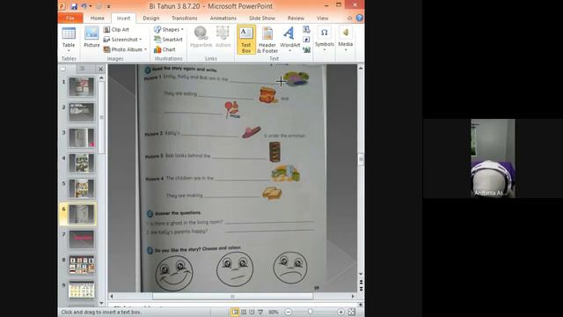Click the Insert Object icon
The height and width of the screenshot is (317, 563).
point(306,49)
